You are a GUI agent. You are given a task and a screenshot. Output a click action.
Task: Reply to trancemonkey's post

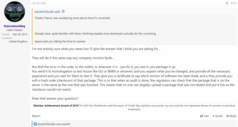click(231, 116)
